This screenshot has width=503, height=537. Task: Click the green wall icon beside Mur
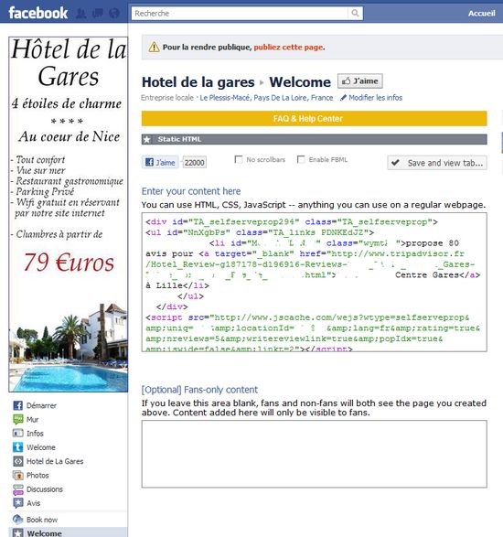pos(17,419)
